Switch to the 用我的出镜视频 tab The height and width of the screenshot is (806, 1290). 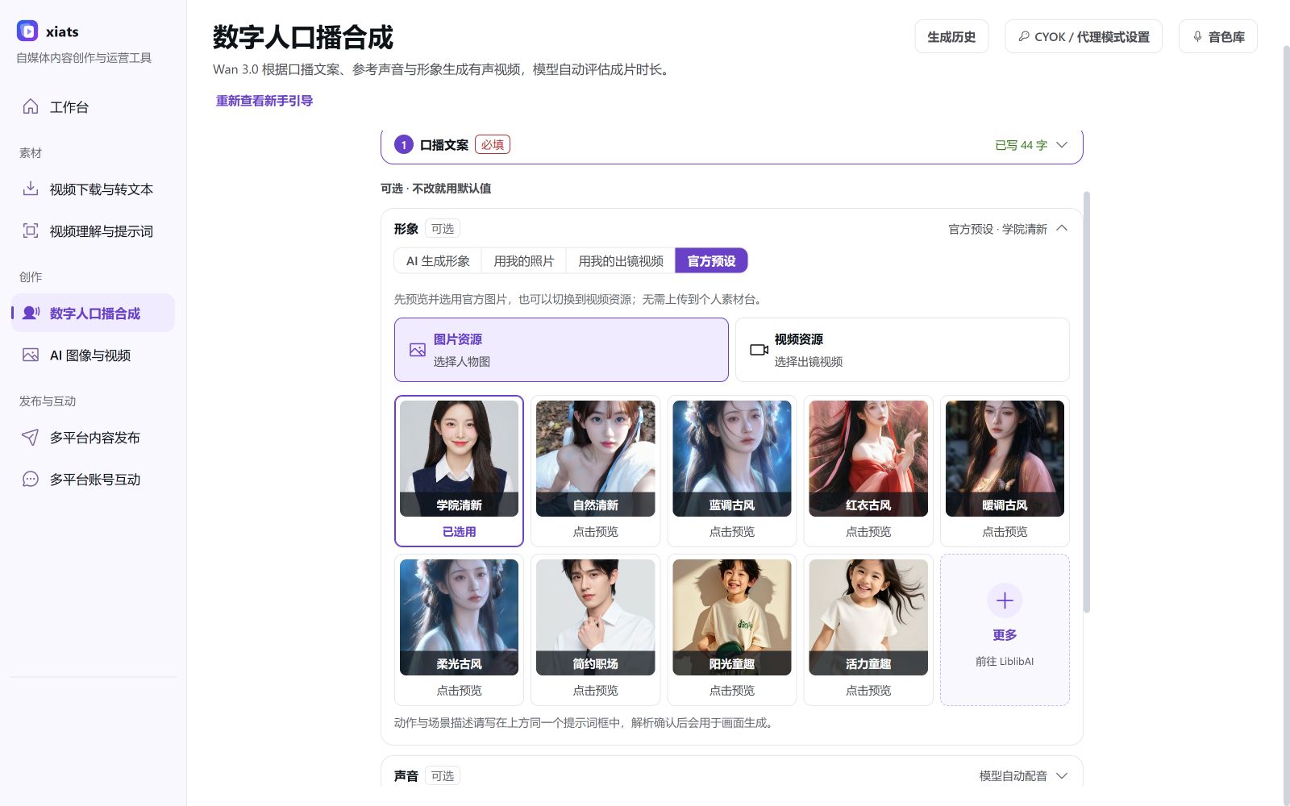621,261
